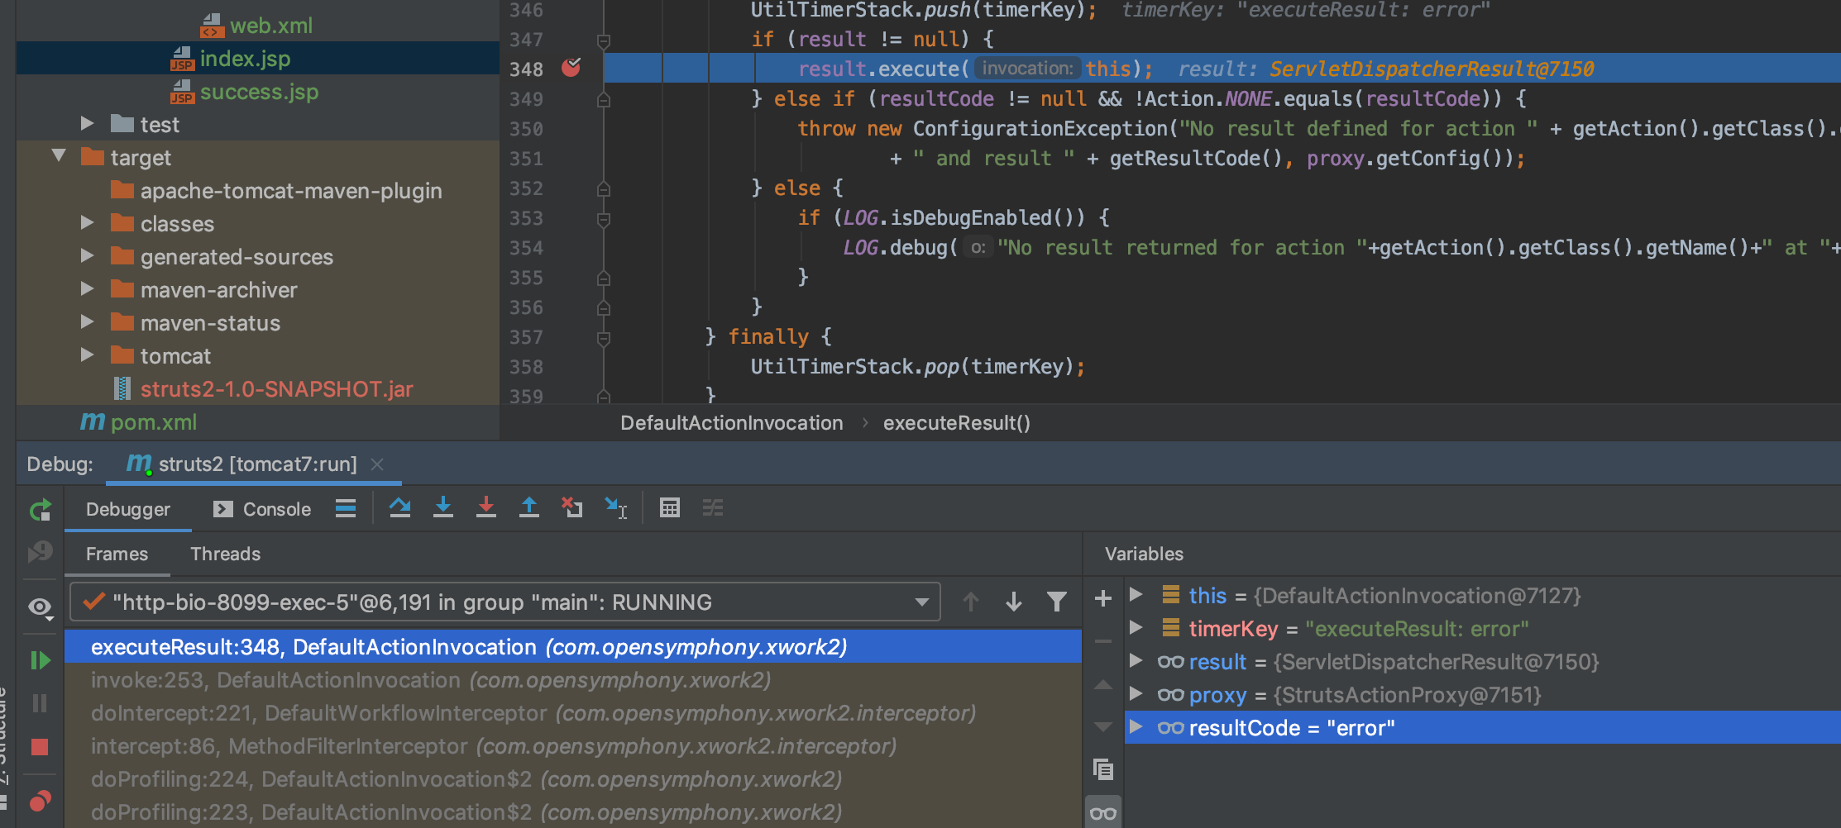Click the Resume Program green arrow
The height and width of the screenshot is (828, 1841).
tap(40, 660)
